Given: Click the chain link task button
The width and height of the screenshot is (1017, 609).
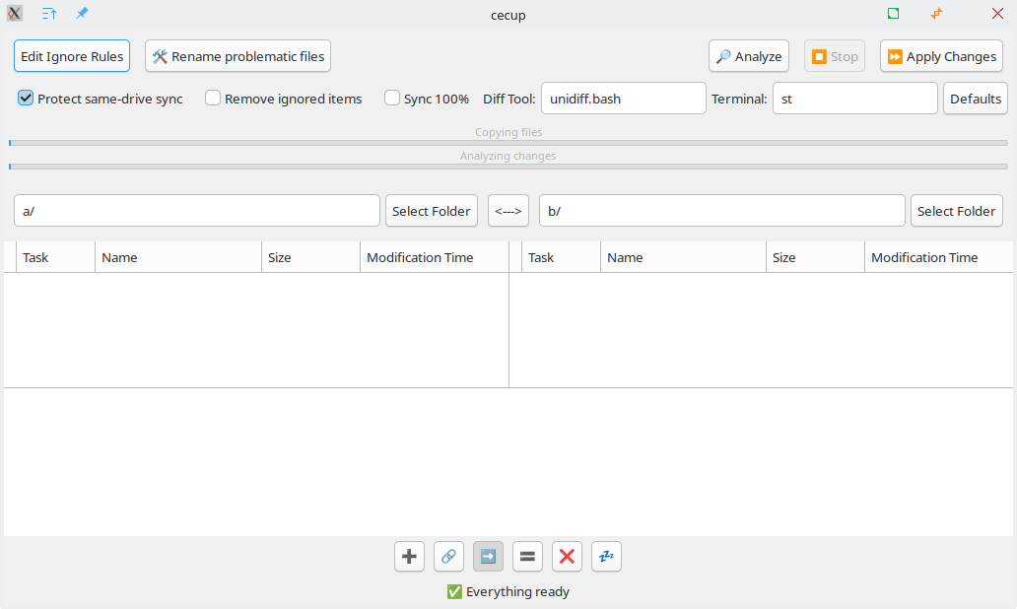Looking at the screenshot, I should click(448, 557).
